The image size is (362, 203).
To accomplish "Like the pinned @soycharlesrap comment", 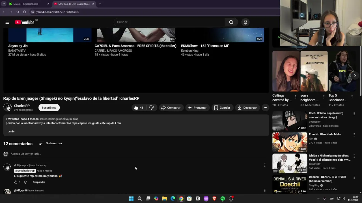I will [x=16, y=182].
